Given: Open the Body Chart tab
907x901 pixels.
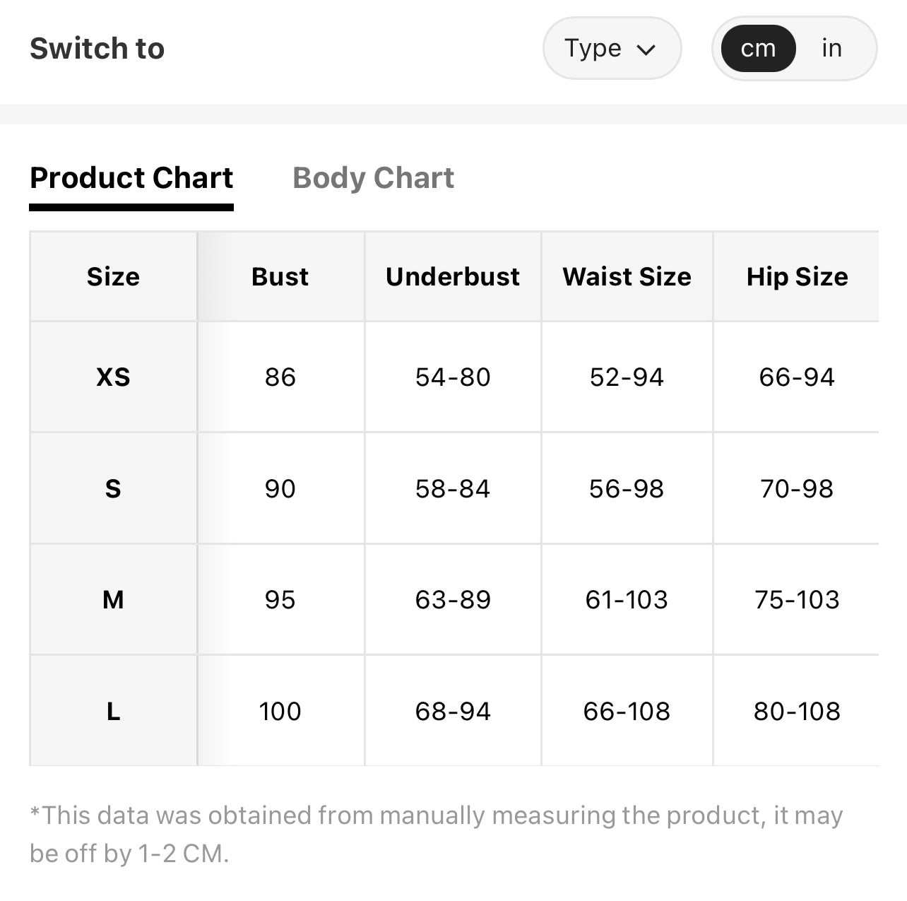Looking at the screenshot, I should click(x=373, y=178).
